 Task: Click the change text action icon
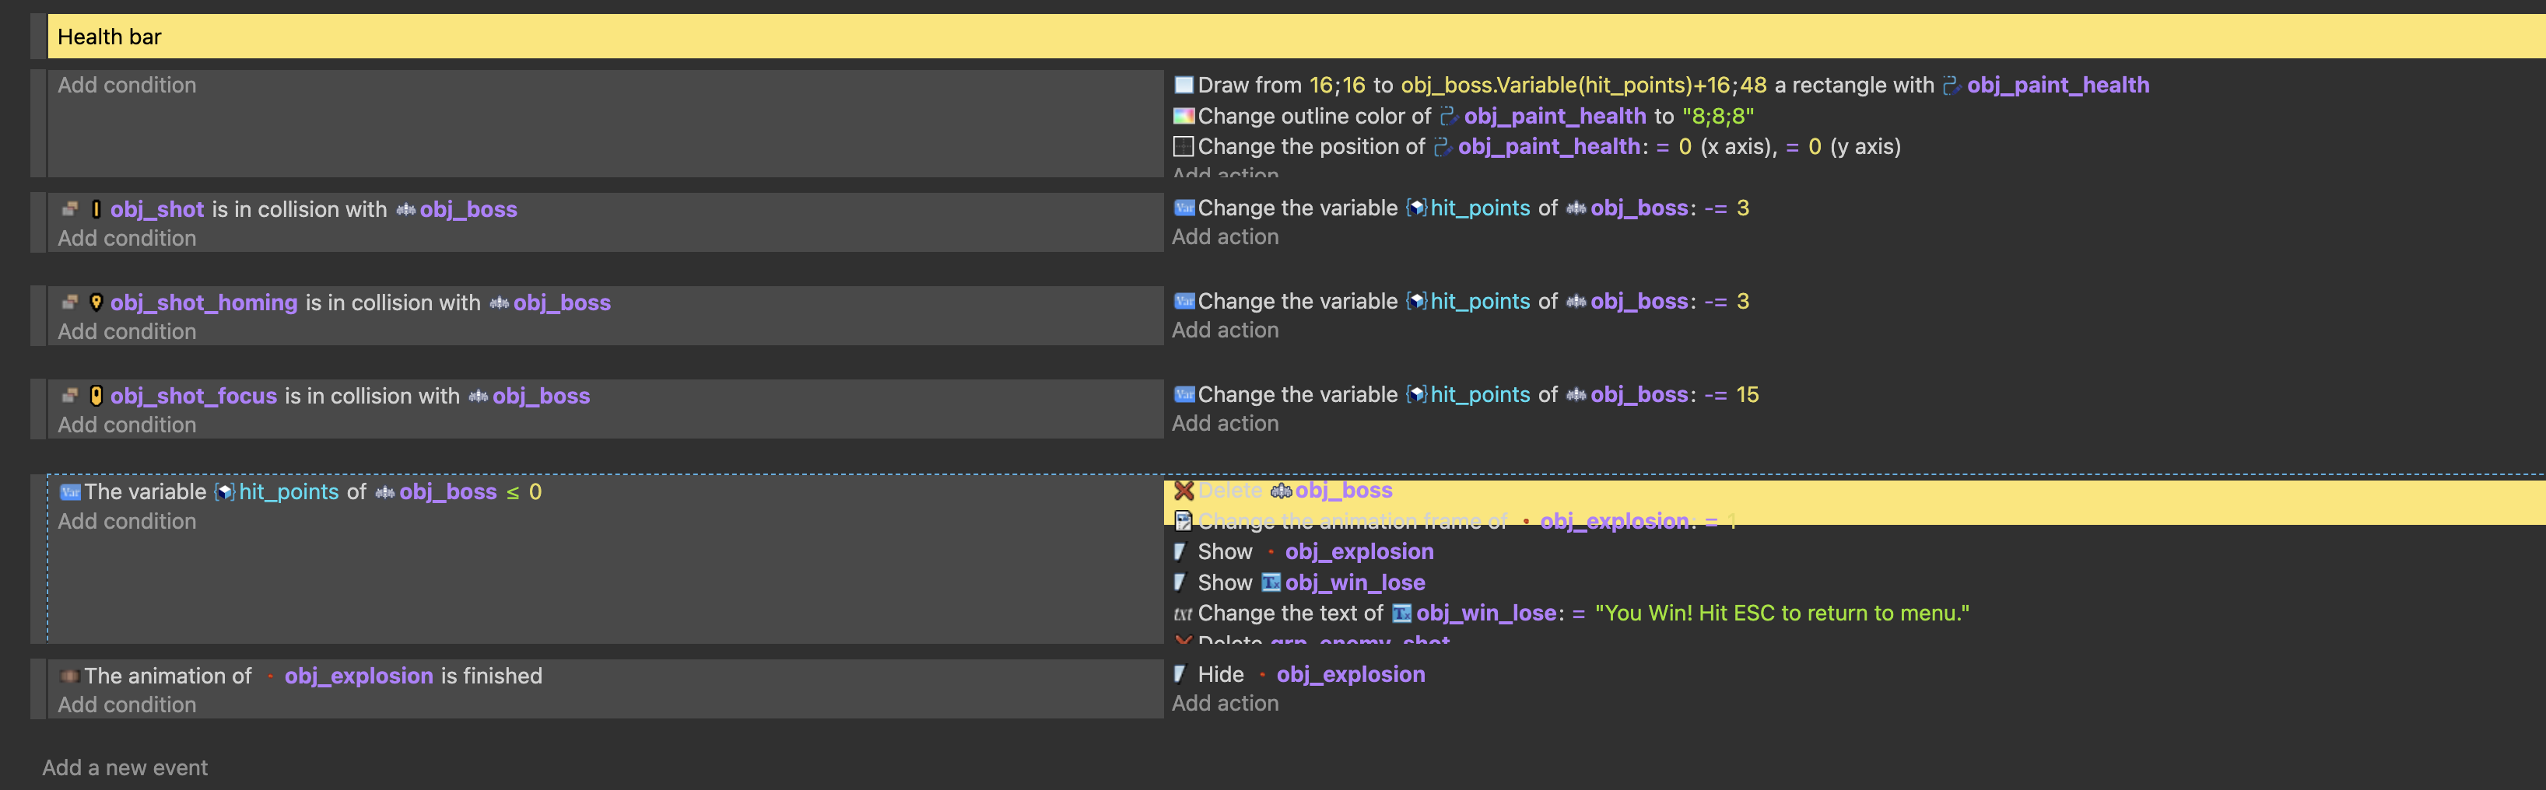click(1183, 613)
